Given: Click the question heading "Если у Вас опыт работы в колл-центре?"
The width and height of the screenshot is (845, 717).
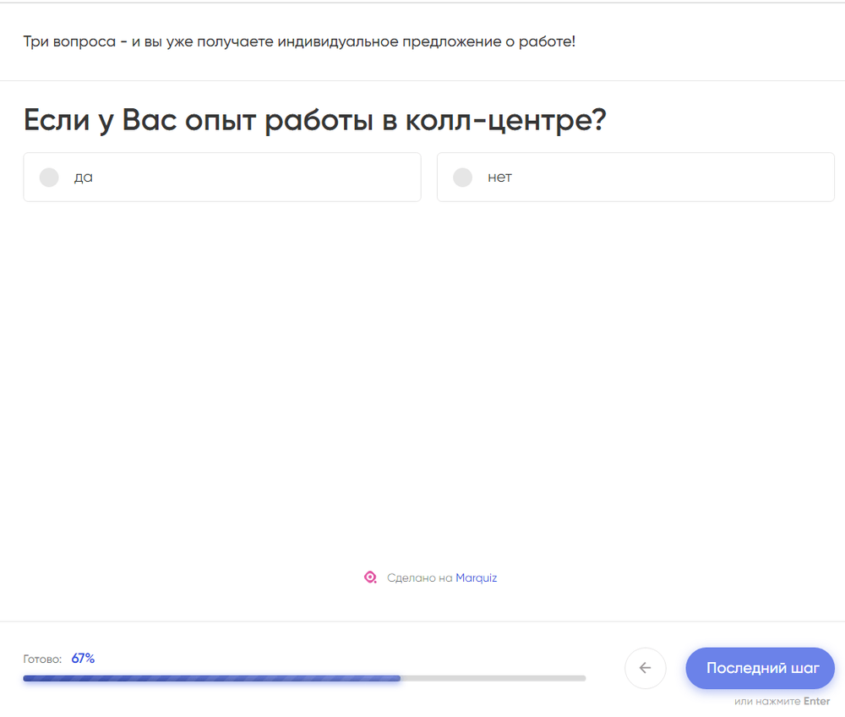Looking at the screenshot, I should pos(314,120).
